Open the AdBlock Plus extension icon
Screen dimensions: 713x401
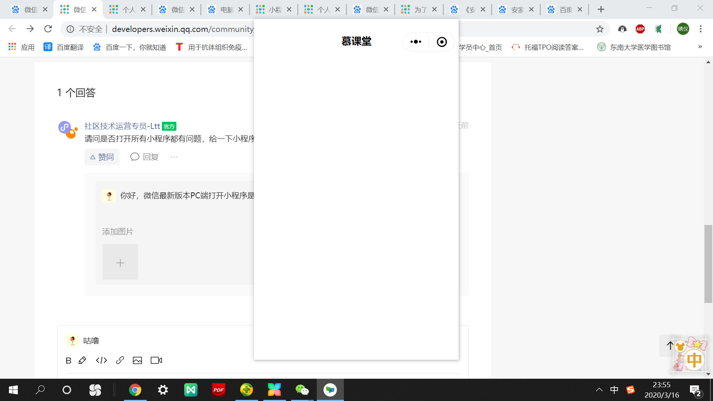(640, 29)
